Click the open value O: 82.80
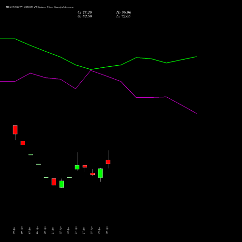242x242 pixels. click(85, 16)
